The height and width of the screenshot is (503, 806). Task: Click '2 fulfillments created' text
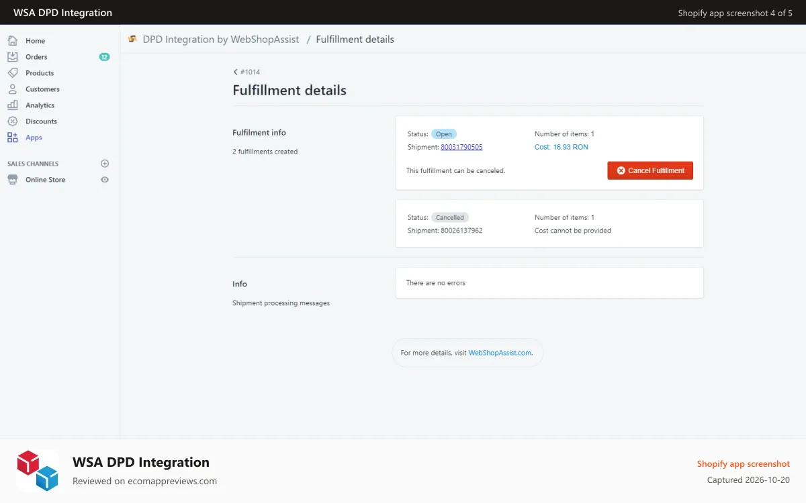point(265,152)
